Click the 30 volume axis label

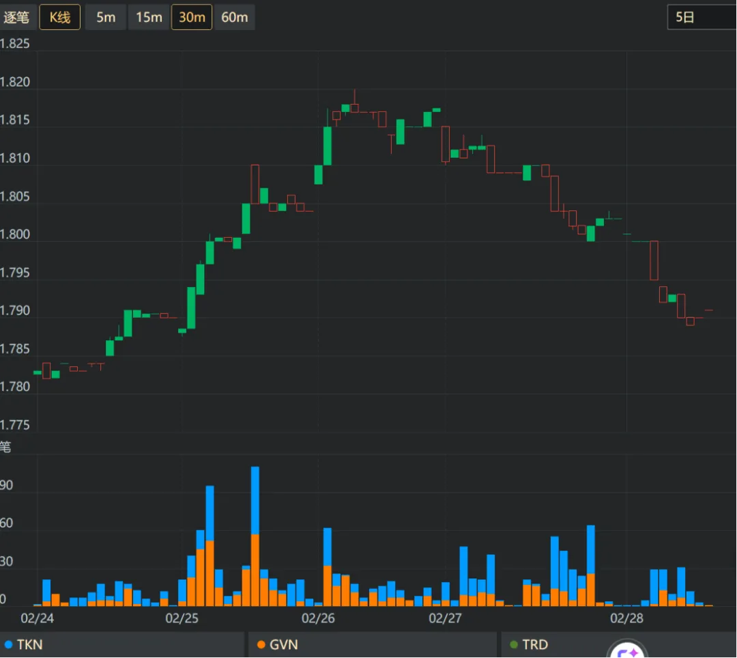(7, 561)
